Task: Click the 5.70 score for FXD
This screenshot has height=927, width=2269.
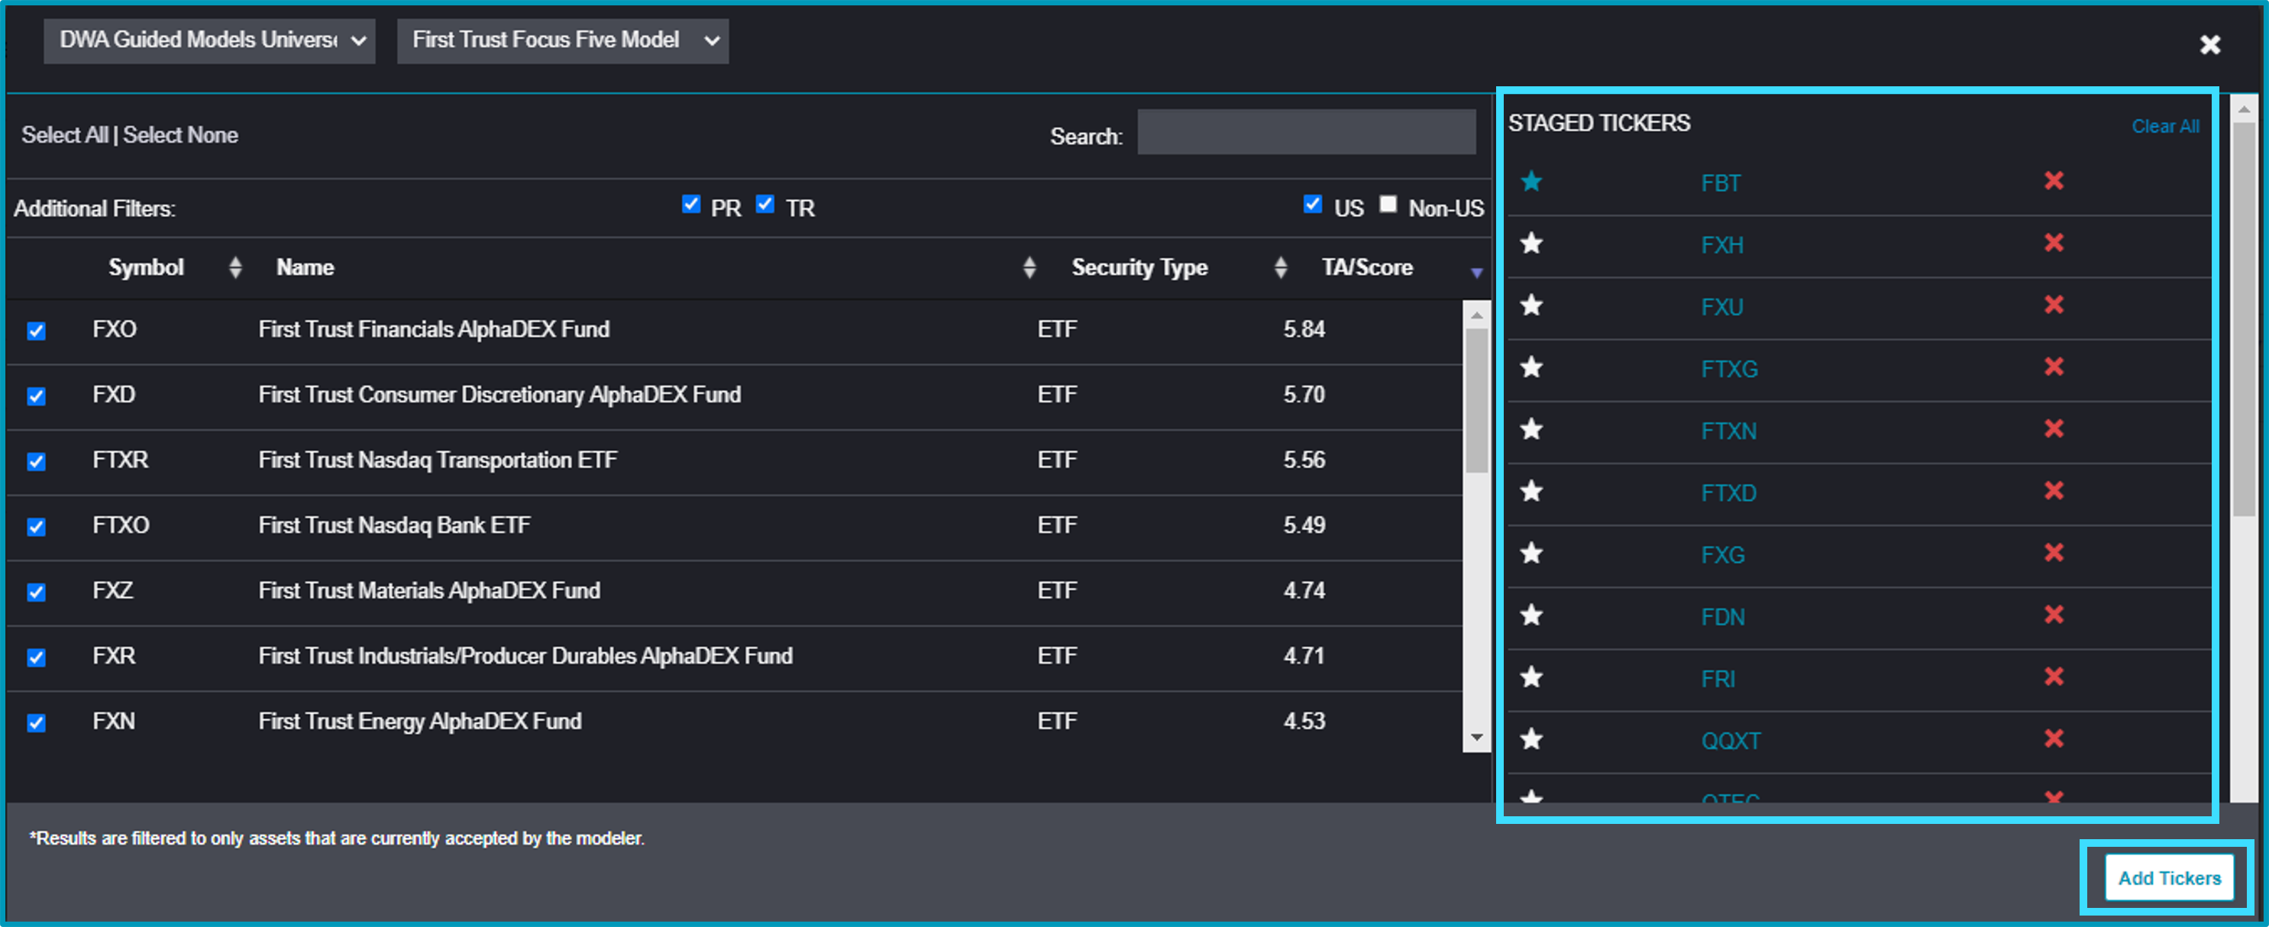Action: tap(1304, 394)
